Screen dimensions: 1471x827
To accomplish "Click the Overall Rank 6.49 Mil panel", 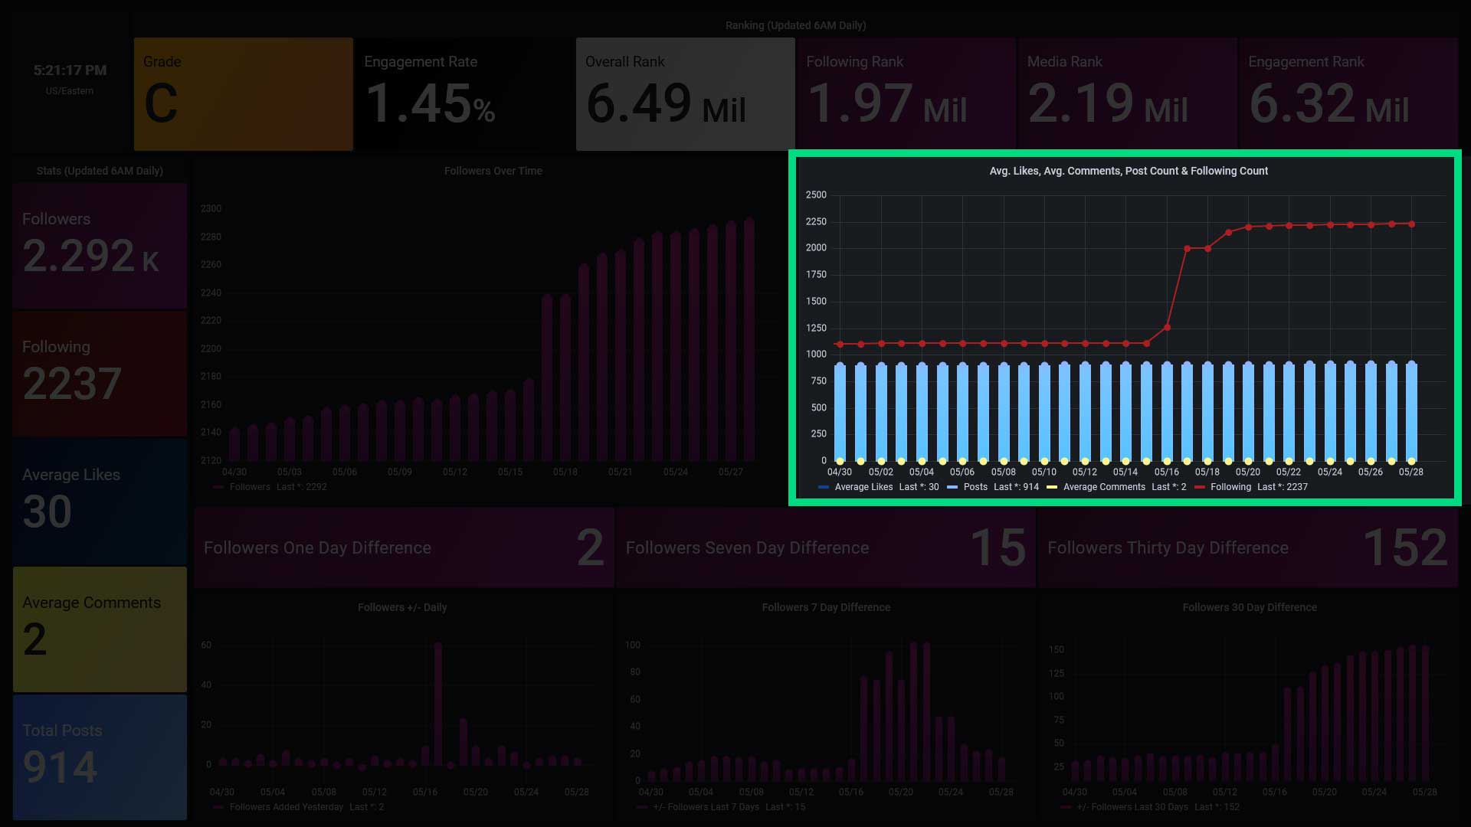I will pyautogui.click(x=685, y=93).
